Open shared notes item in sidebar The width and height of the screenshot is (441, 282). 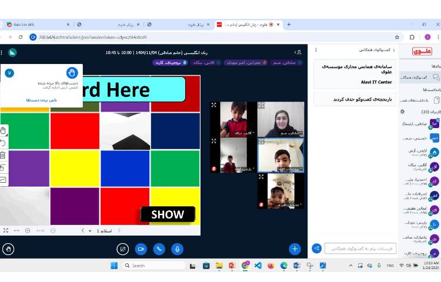tap(420, 100)
